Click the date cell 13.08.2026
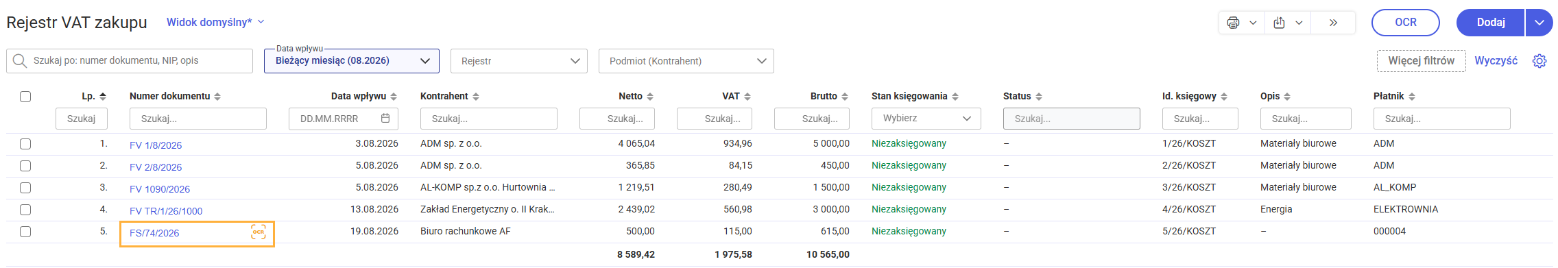This screenshot has height=268, width=1558. (374, 210)
